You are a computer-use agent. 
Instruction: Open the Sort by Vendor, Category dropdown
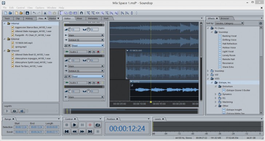[x=229, y=23]
